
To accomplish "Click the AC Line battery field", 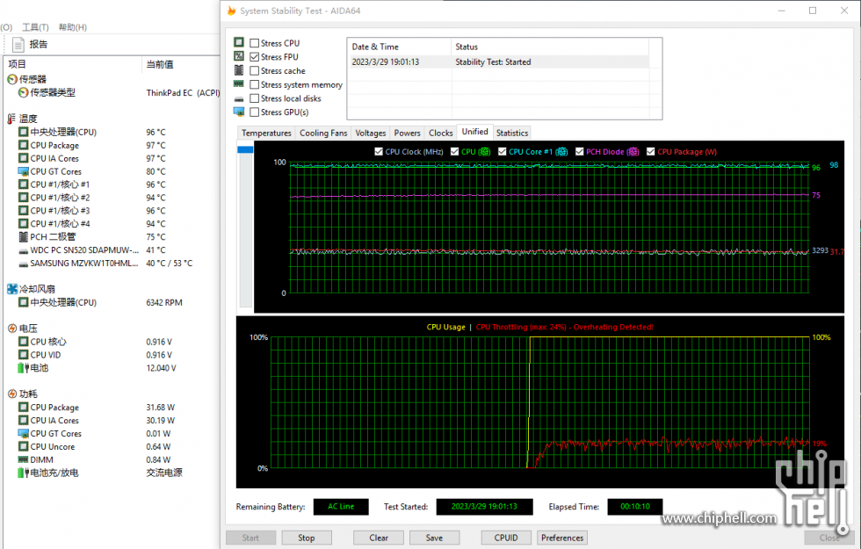I will pyautogui.click(x=341, y=507).
